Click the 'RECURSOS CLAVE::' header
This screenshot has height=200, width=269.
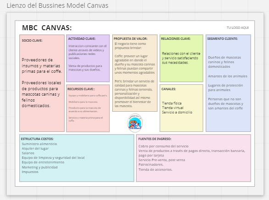[x=81, y=89]
